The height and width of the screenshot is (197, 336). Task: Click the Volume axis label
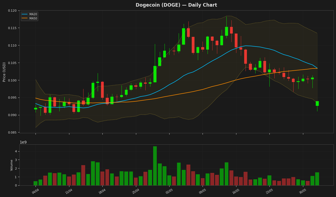click(x=12, y=165)
